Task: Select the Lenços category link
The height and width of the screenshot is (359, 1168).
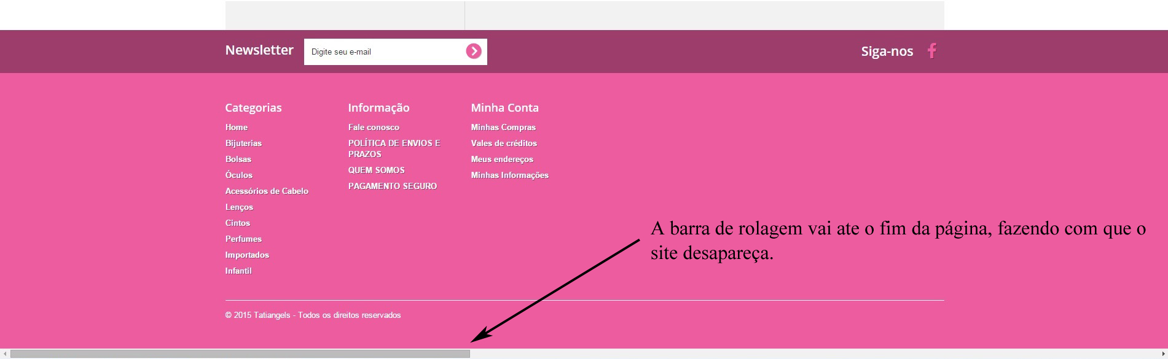Action: coord(239,207)
